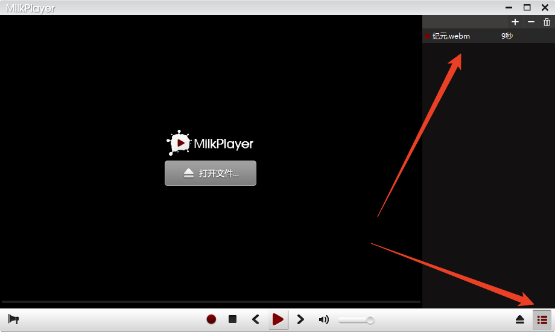This screenshot has width=555, height=332.
Task: Maximize the MilkPlayer window
Action: click(x=527, y=7)
